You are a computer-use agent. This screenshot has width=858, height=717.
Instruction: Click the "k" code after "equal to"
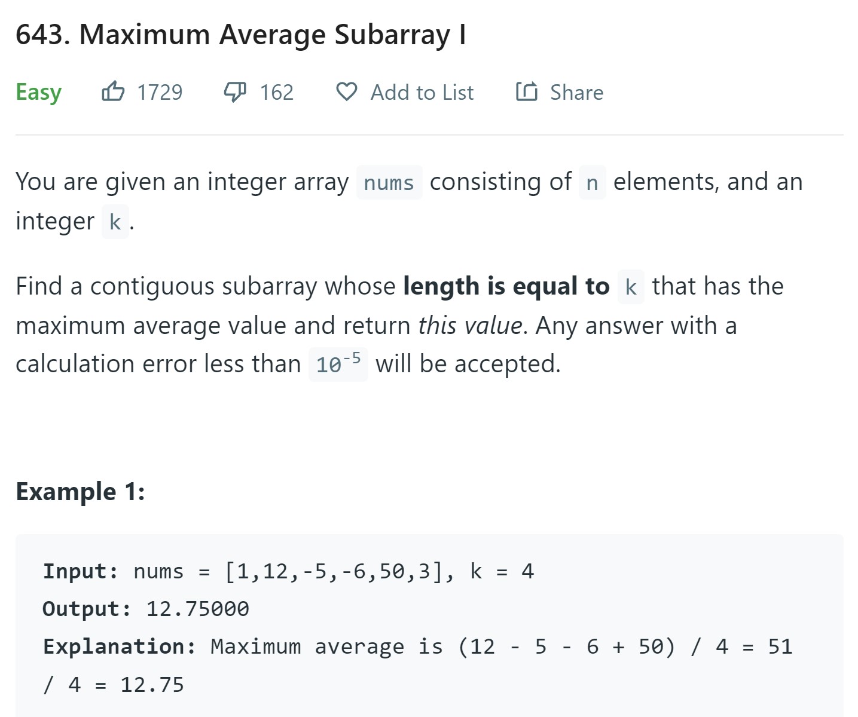click(x=631, y=287)
